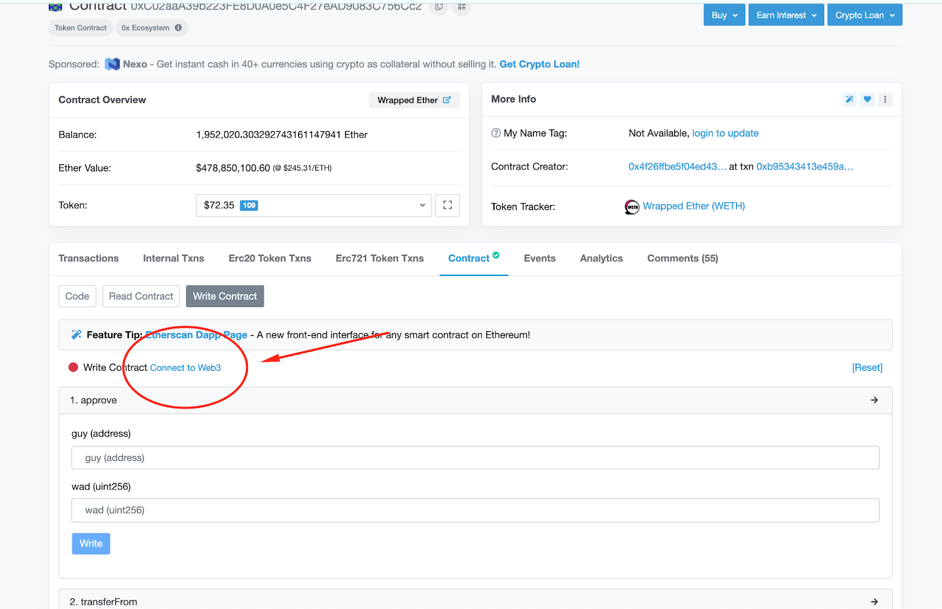Open the Buy dropdown
This screenshot has width=942, height=609.
click(x=724, y=15)
